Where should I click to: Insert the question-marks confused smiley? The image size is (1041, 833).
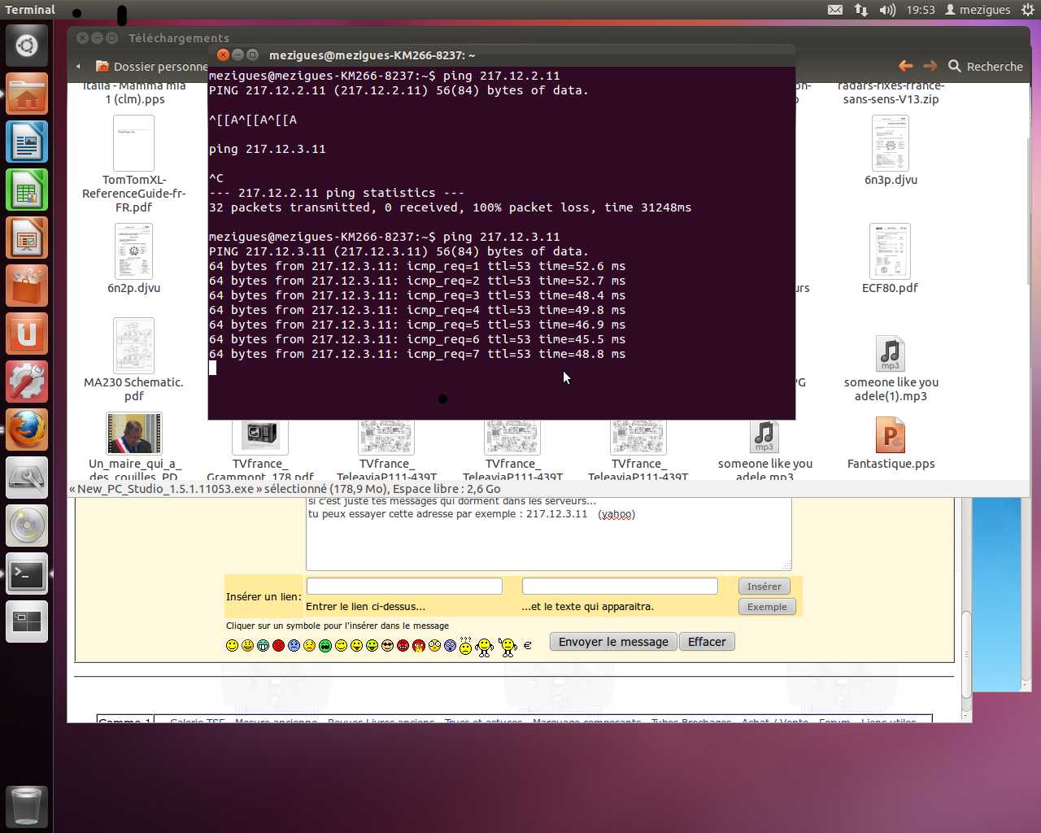pos(465,646)
